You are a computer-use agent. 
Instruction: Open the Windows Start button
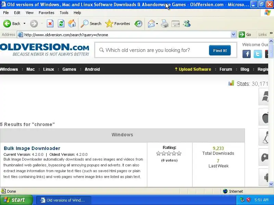(x=16, y=200)
